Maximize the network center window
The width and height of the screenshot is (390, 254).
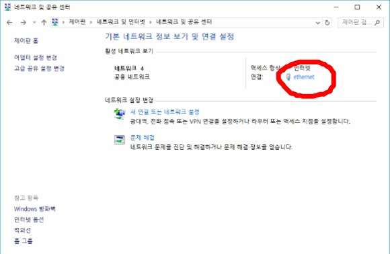pyautogui.click(x=357, y=7)
